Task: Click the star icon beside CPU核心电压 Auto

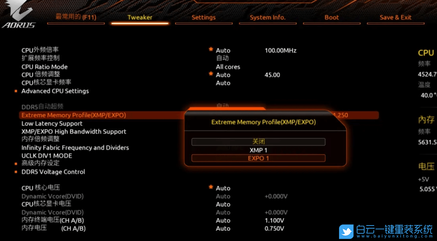Action: [211, 187]
